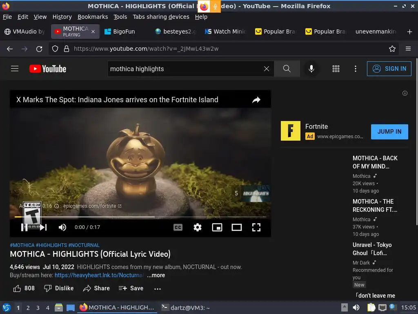Open the Firefox application menu
This screenshot has width=418, height=314.
click(x=408, y=49)
